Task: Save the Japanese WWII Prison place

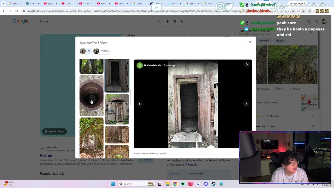Action: coord(279,89)
